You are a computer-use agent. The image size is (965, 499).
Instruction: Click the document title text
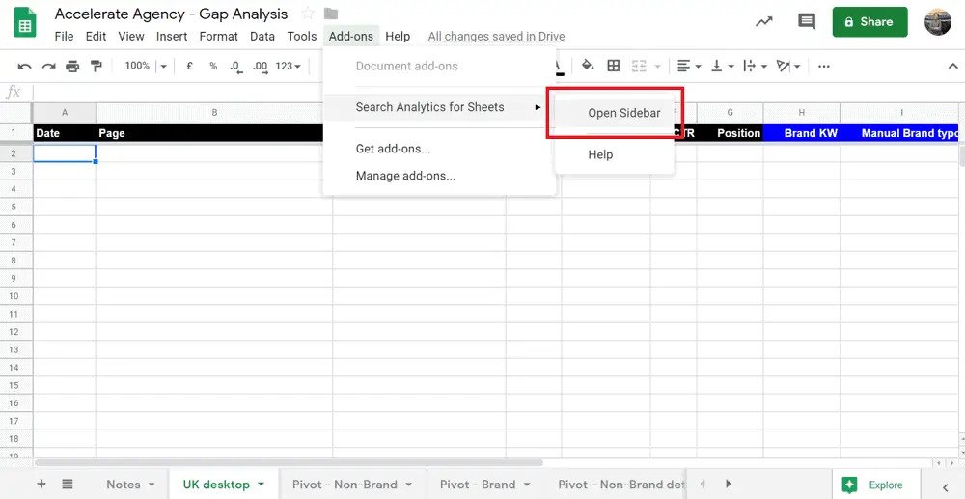(x=171, y=14)
